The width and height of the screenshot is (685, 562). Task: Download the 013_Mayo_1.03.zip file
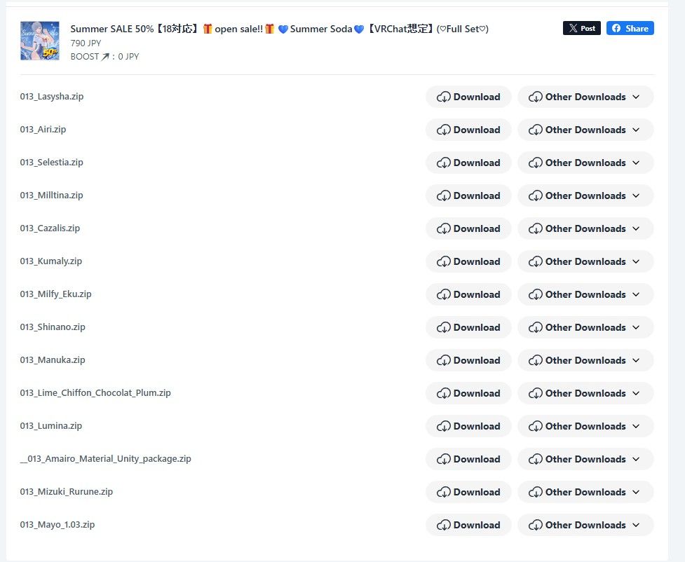468,525
